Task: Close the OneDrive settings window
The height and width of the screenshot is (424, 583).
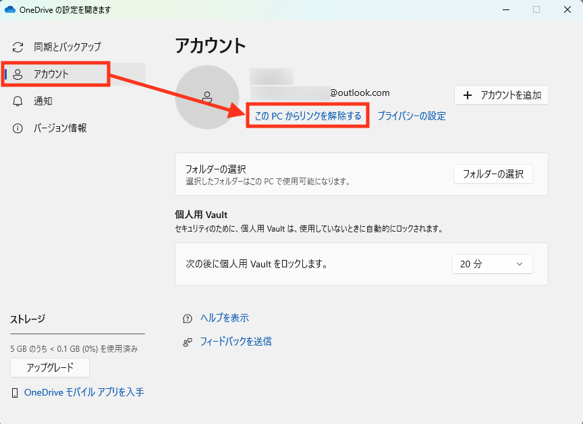Action: (x=567, y=9)
